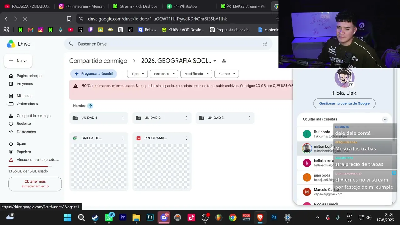Click the bookmark page icon beside address bar

(69, 19)
